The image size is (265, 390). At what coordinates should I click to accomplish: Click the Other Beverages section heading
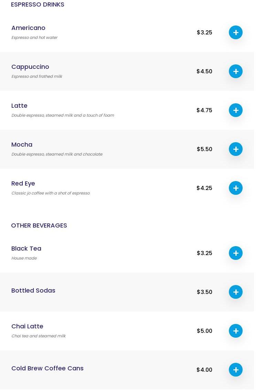pos(39,225)
